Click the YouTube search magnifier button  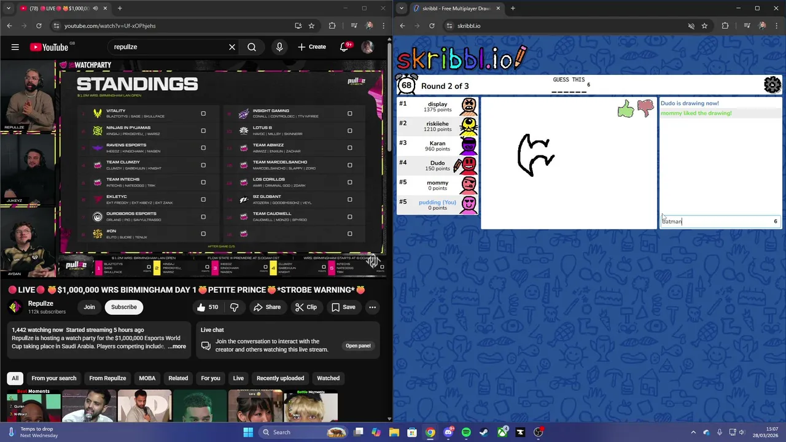click(x=252, y=47)
